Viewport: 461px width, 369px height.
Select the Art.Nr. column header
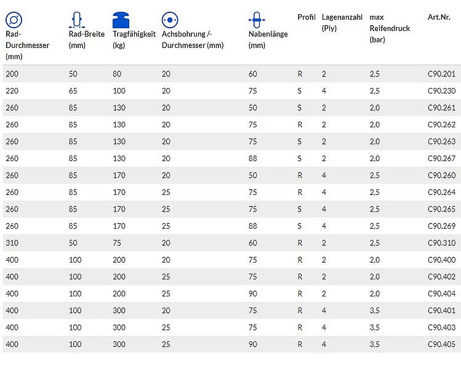tap(439, 17)
